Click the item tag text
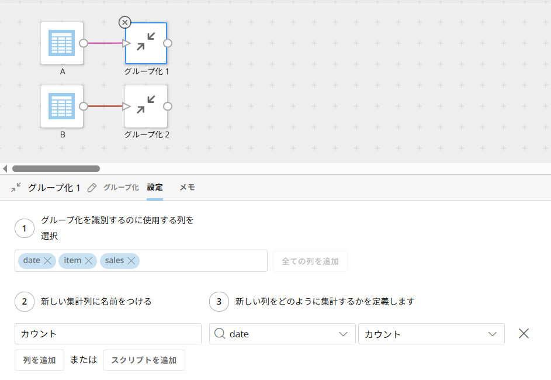 (x=72, y=261)
